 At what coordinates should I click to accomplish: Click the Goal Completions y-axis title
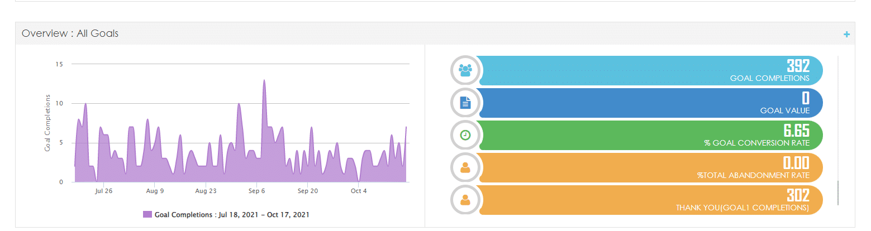pos(47,123)
